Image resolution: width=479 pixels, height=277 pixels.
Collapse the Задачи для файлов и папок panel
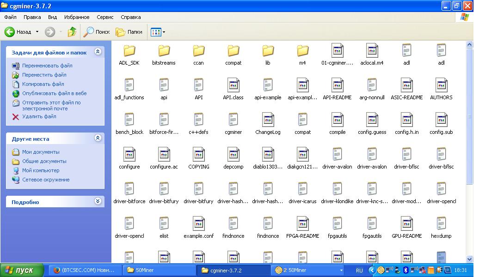coord(98,52)
